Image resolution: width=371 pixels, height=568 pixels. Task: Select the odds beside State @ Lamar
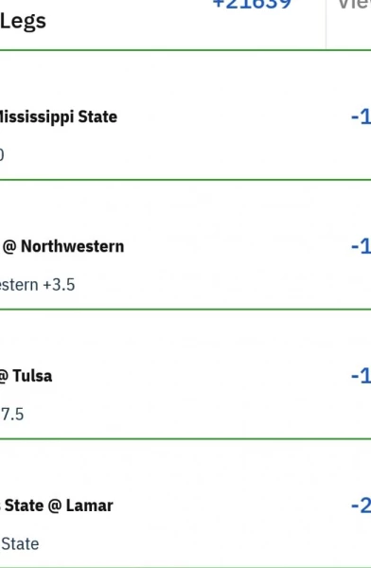[361, 506]
